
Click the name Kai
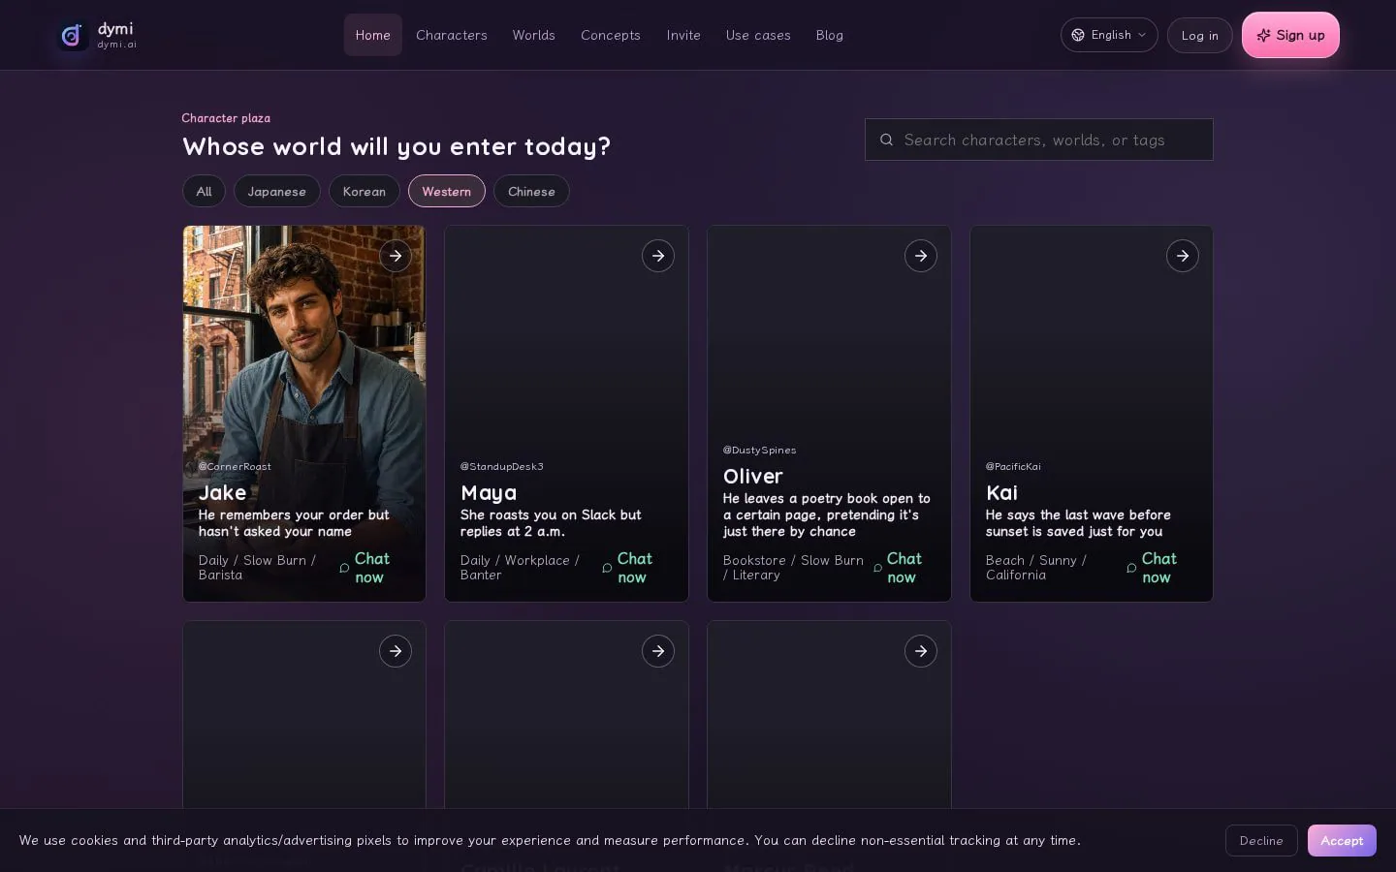[x=1002, y=492]
